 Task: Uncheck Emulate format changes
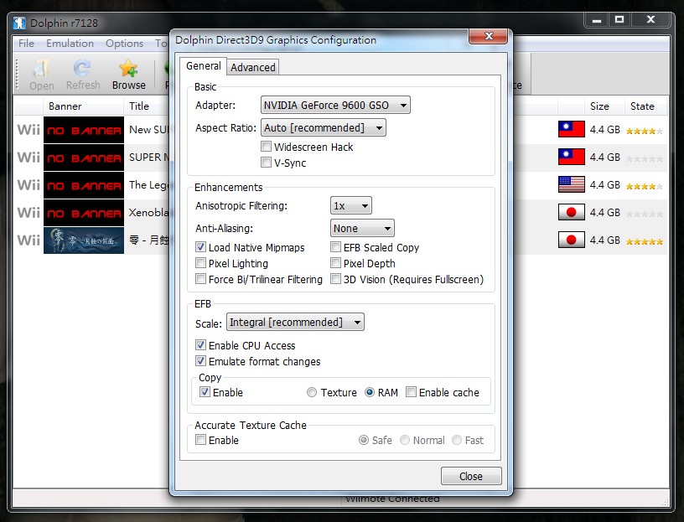200,360
